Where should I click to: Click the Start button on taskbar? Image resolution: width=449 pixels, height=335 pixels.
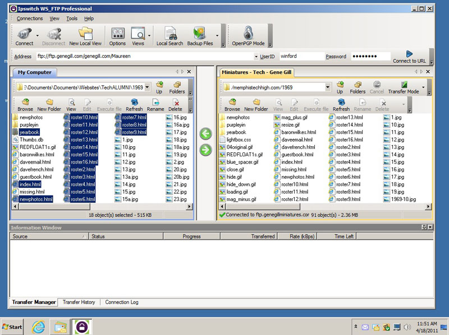pos(12,327)
